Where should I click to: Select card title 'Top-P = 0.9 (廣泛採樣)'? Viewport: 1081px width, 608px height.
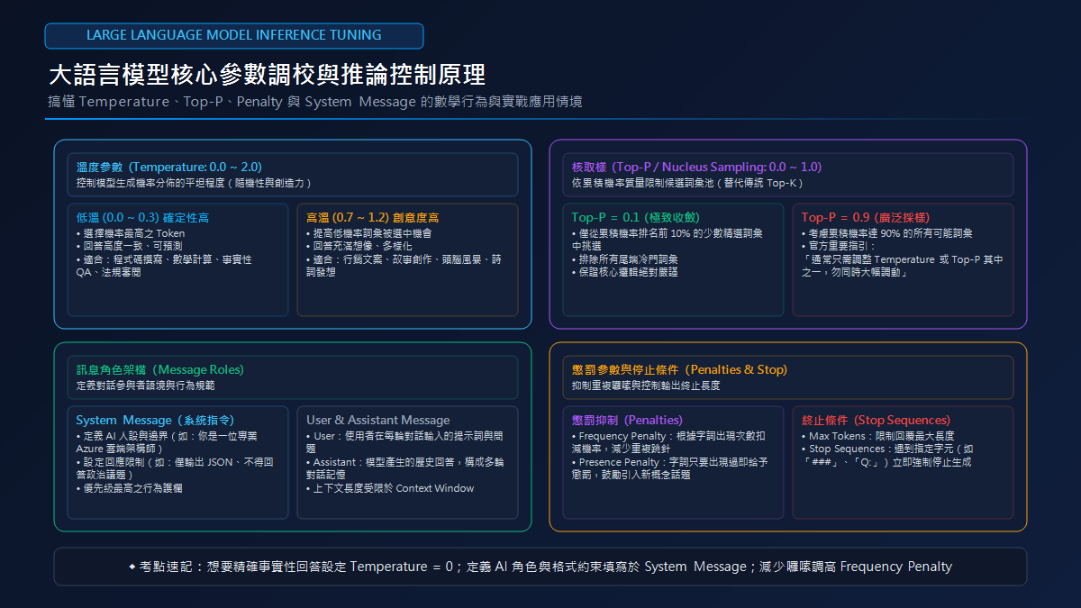[x=866, y=218]
